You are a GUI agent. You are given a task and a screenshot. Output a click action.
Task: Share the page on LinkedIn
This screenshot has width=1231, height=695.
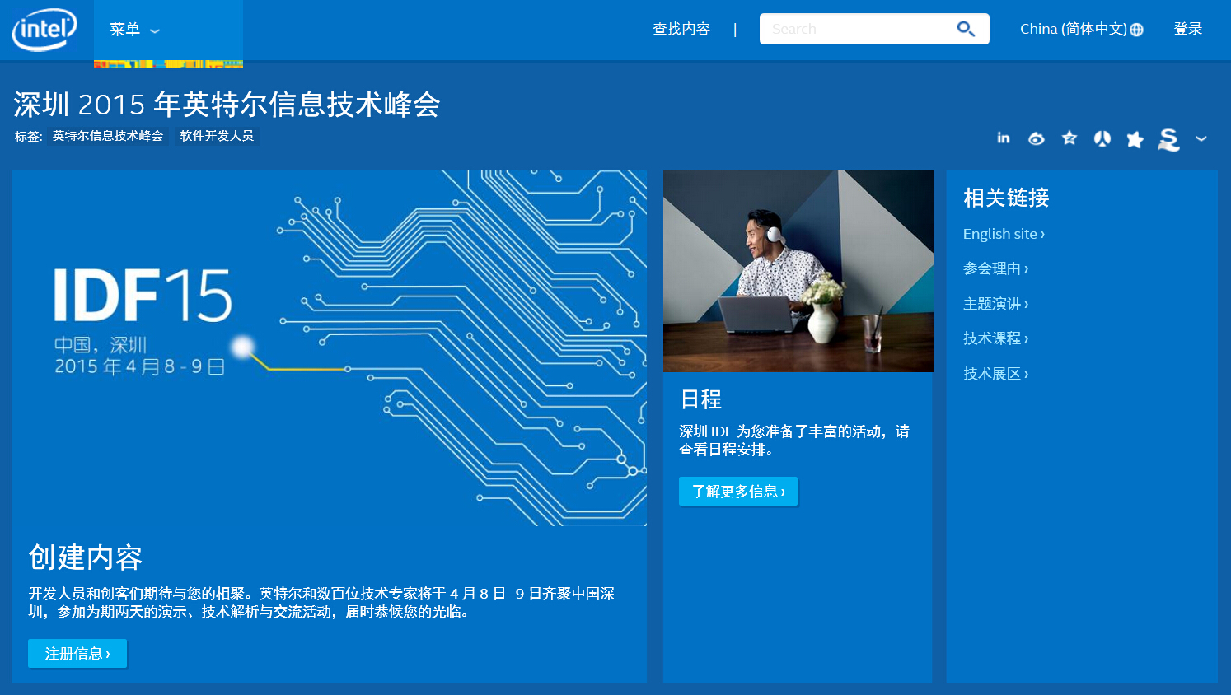click(1003, 138)
